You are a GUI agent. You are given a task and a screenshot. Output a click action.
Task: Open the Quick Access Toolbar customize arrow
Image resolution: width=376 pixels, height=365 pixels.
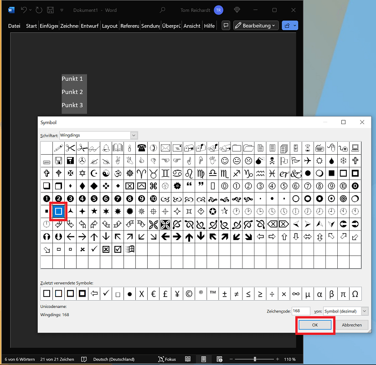(62, 10)
